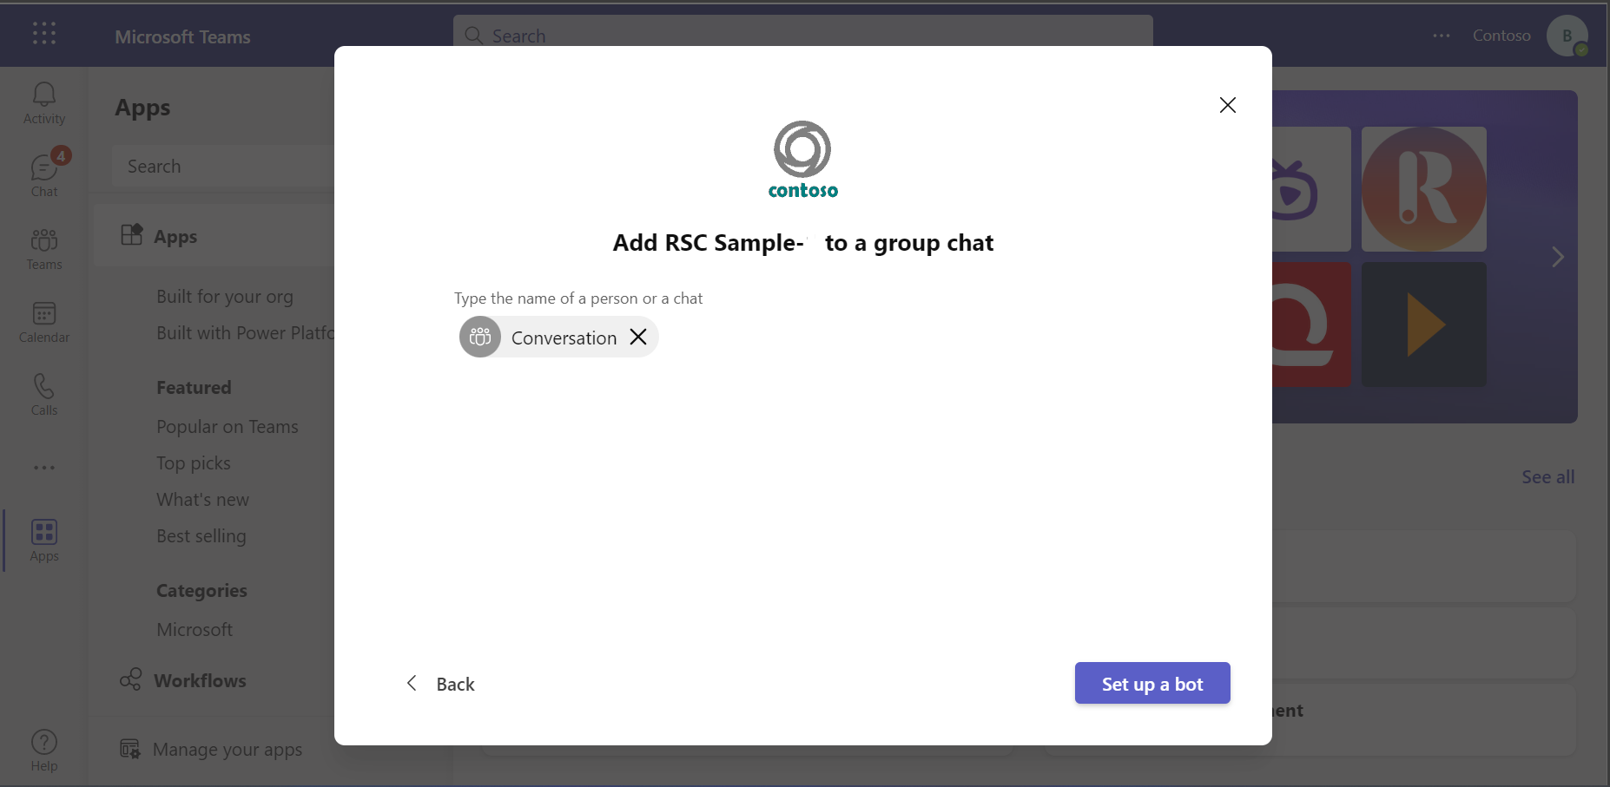This screenshot has height=787, width=1610.
Task: Select the Apps icon in left rail
Action: [x=44, y=541]
